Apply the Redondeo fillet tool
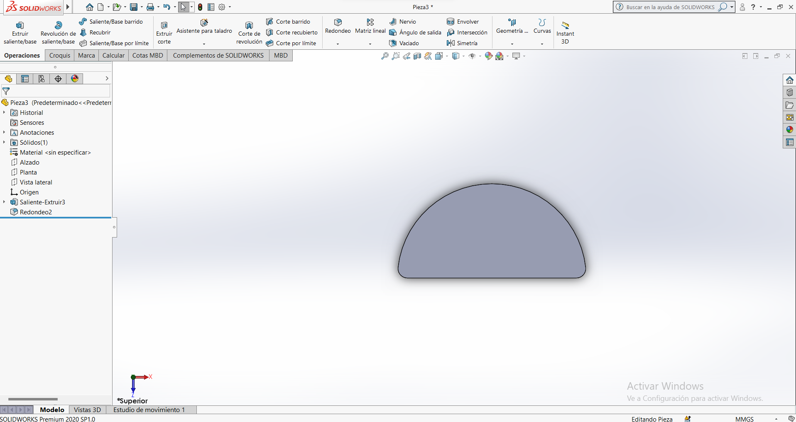The width and height of the screenshot is (796, 422). [338, 27]
